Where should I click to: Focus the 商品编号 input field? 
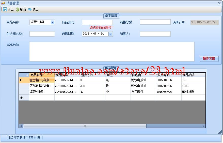click(98, 22)
